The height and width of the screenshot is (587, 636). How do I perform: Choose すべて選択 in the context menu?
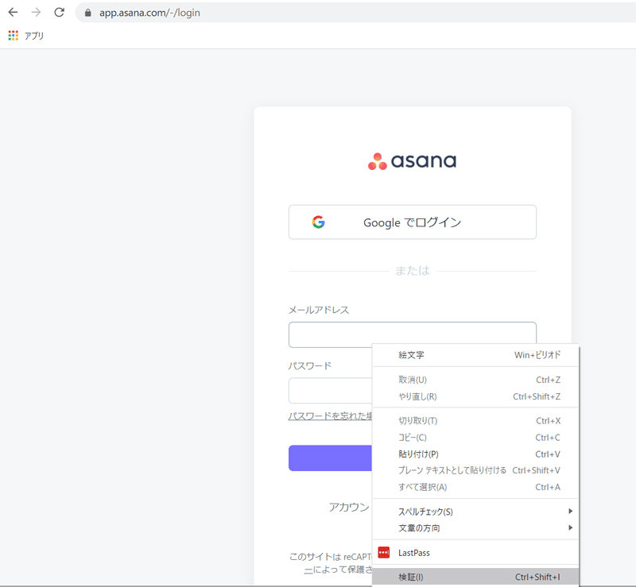point(421,487)
